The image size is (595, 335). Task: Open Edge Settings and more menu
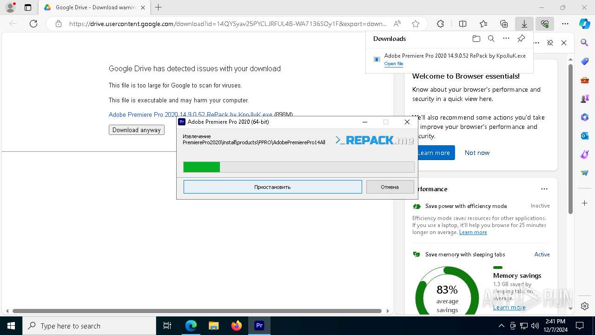tap(565, 24)
